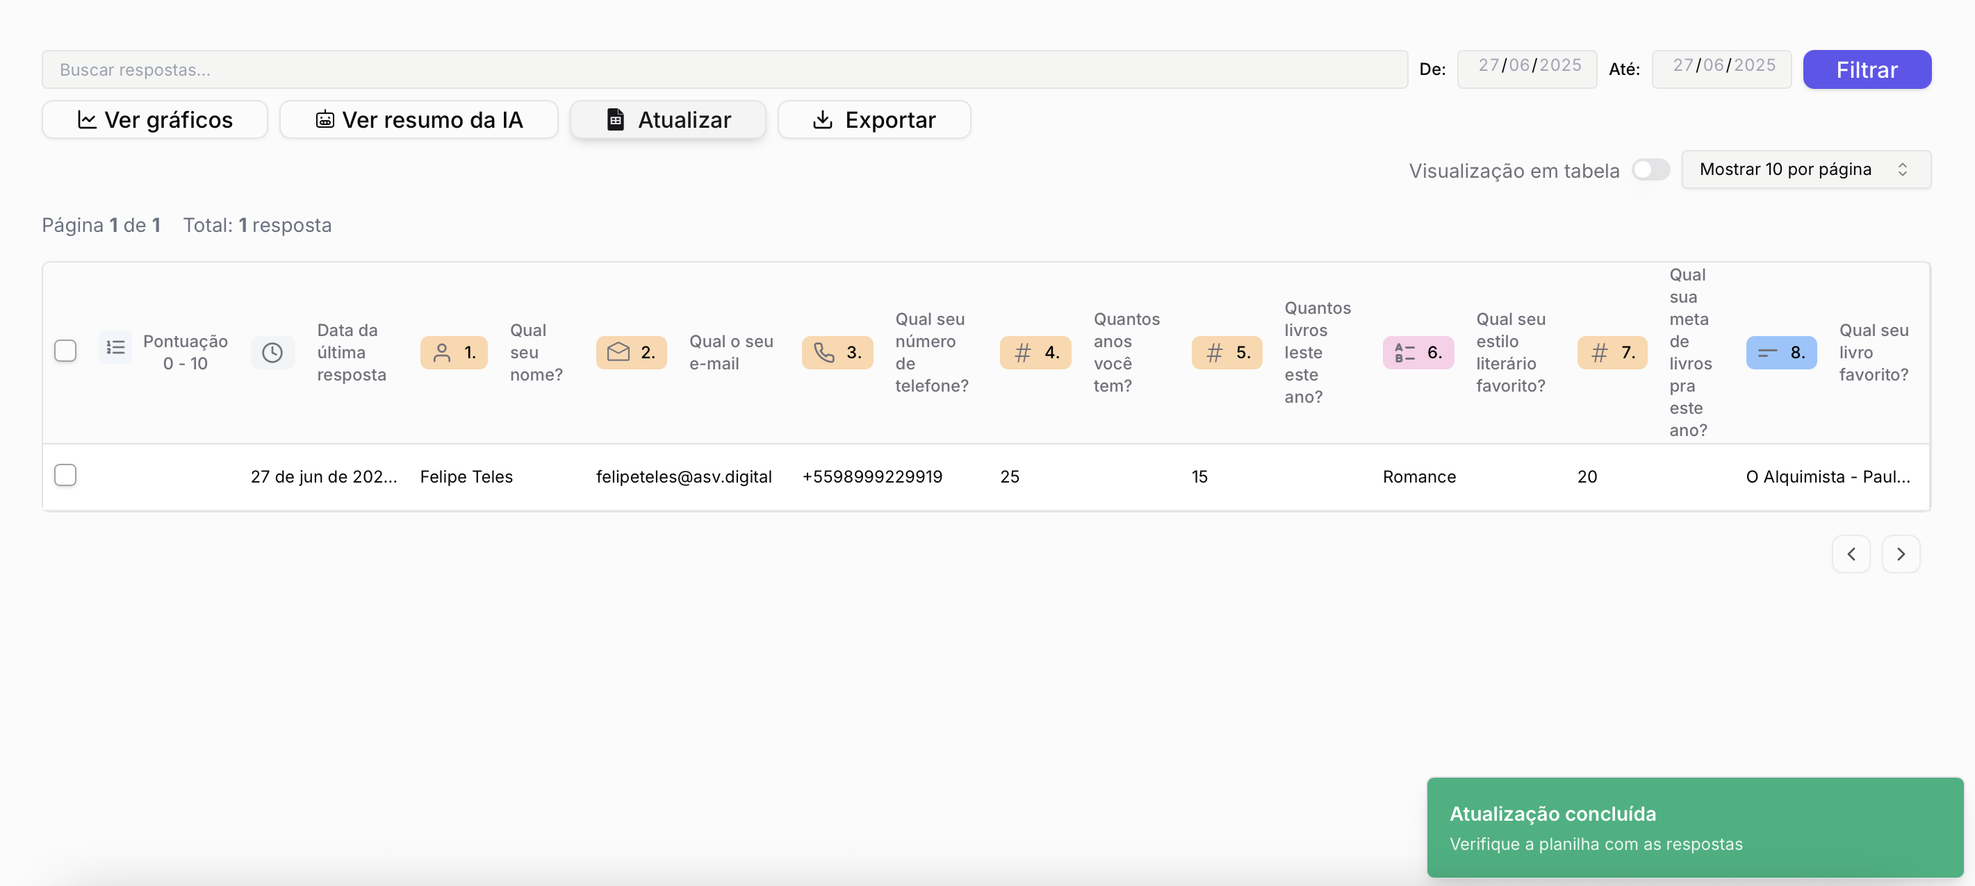Click the De start date field
This screenshot has height=886, width=1975.
(1527, 68)
